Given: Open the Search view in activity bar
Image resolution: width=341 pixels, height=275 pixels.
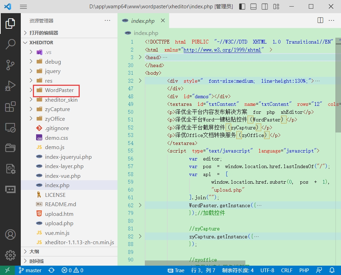Looking at the screenshot, I should (10, 44).
